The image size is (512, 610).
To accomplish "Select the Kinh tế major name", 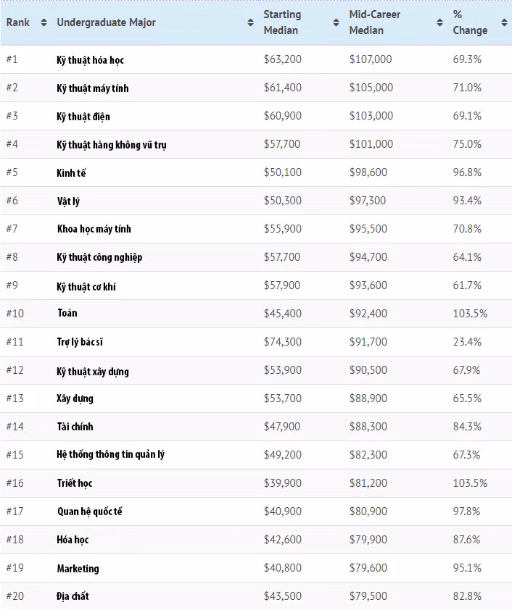I will click(72, 173).
